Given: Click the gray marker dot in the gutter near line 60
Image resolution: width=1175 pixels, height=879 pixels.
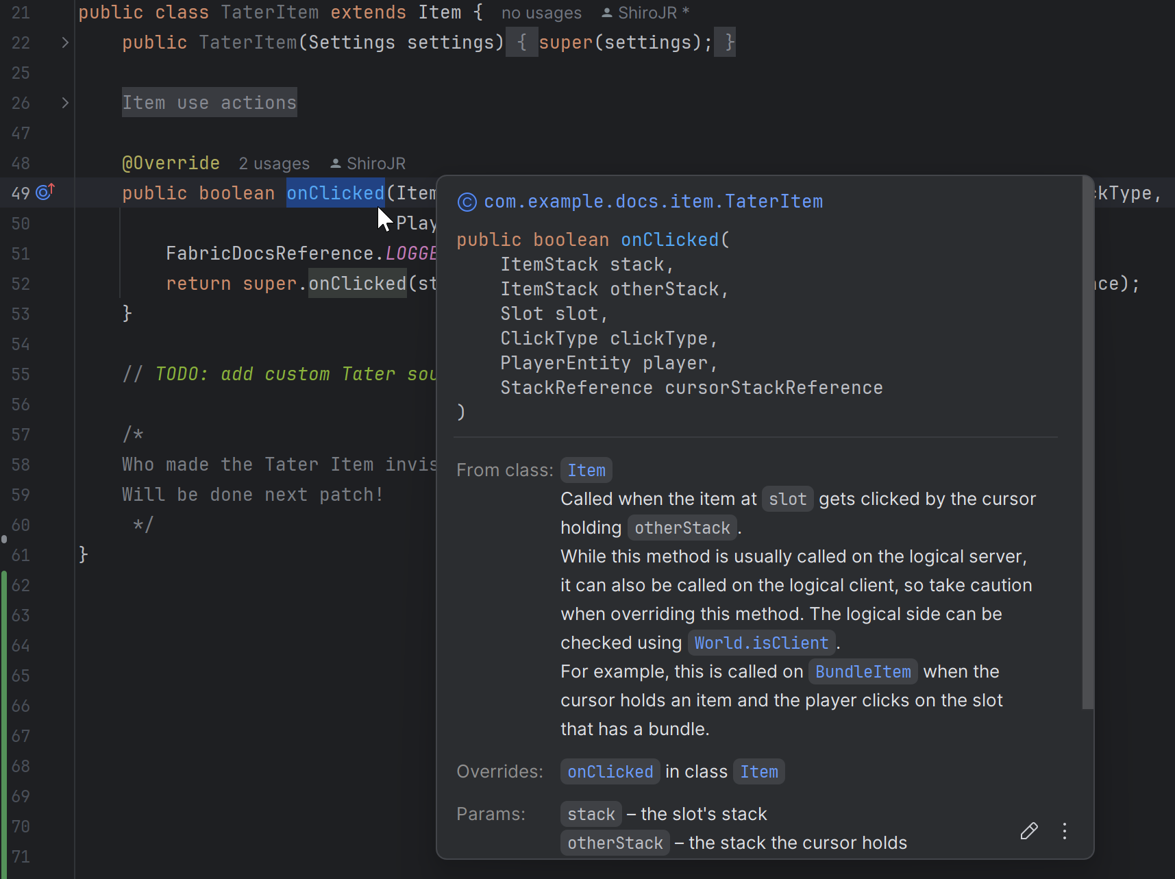Looking at the screenshot, I should click(3, 540).
